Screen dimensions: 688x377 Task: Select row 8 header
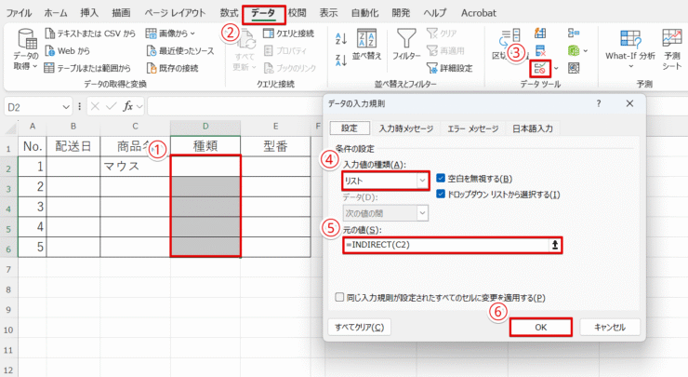point(8,289)
